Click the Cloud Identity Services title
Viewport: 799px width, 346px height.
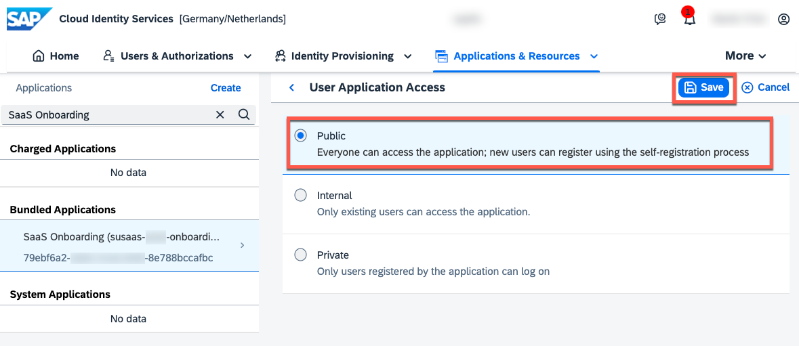(116, 20)
